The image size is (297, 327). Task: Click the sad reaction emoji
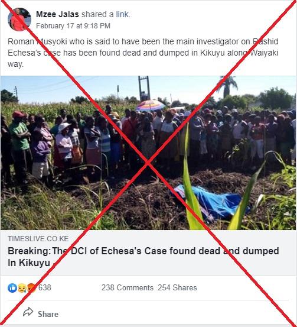(x=22, y=288)
